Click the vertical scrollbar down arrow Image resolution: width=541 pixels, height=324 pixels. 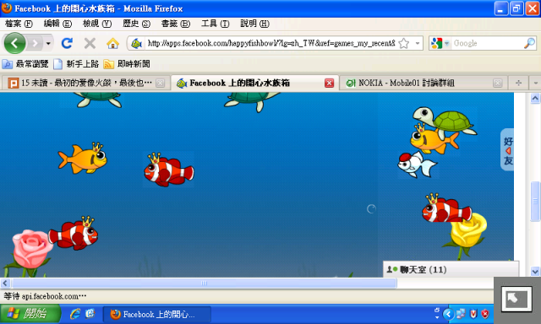pyautogui.click(x=535, y=272)
